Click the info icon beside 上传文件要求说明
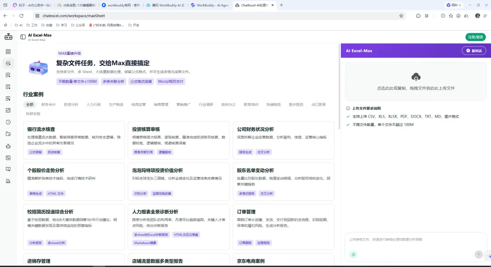 pyautogui.click(x=348, y=108)
